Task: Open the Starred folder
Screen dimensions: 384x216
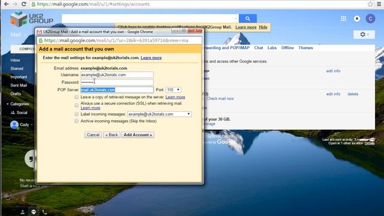Action: [17, 68]
